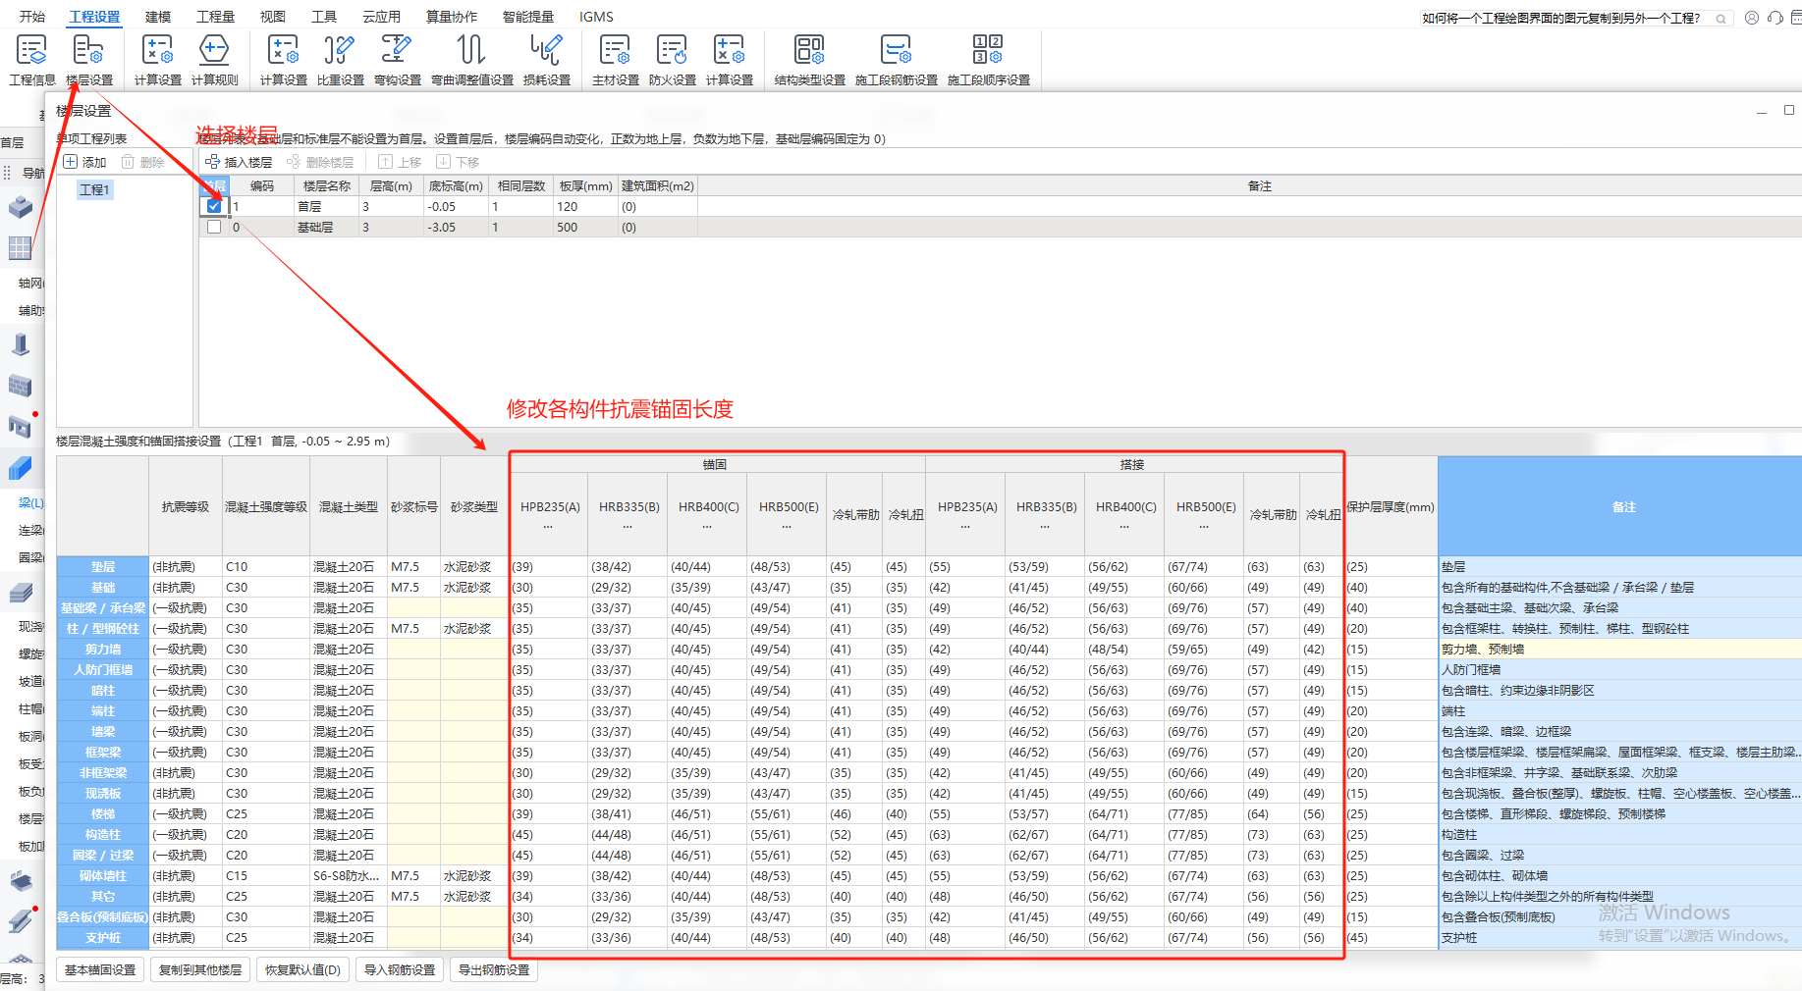1802x991 pixels.
Task: Check the 基础层 row checkbox
Action: [x=214, y=227]
